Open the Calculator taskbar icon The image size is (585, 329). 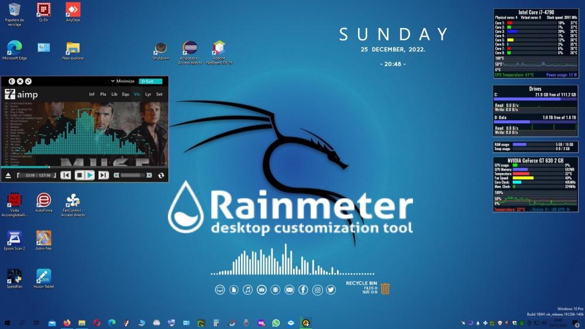(216, 323)
